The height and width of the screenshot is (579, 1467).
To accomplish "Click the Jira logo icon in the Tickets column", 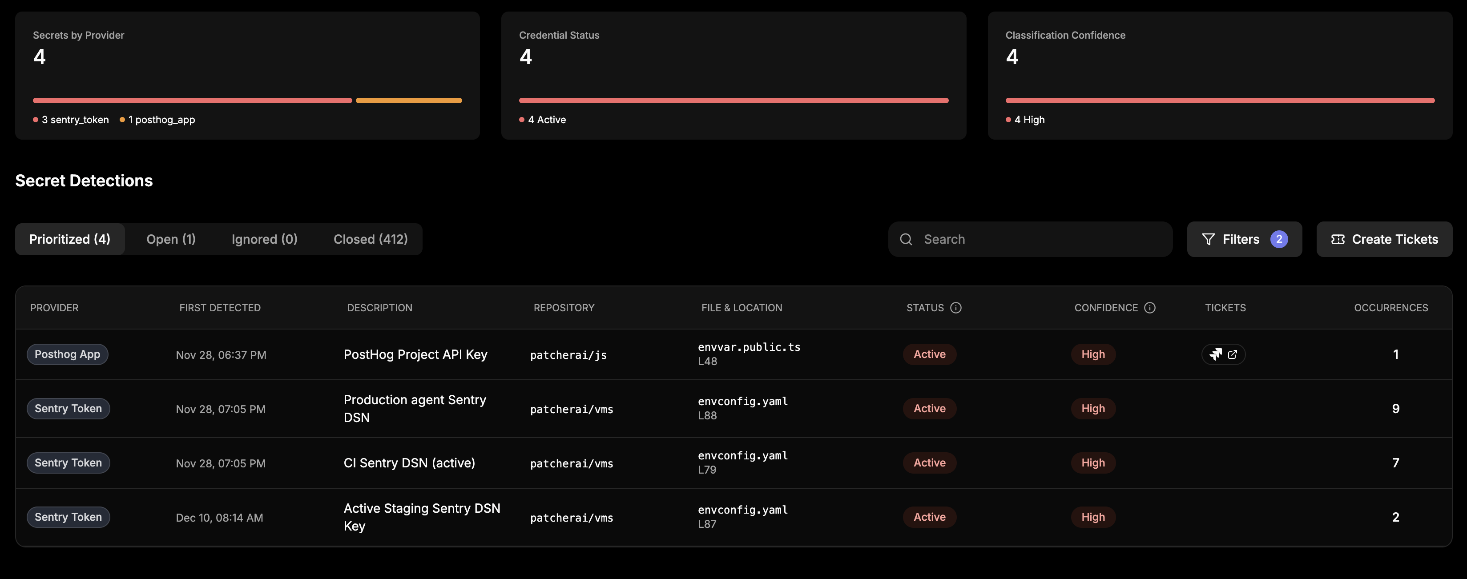I will tap(1215, 354).
